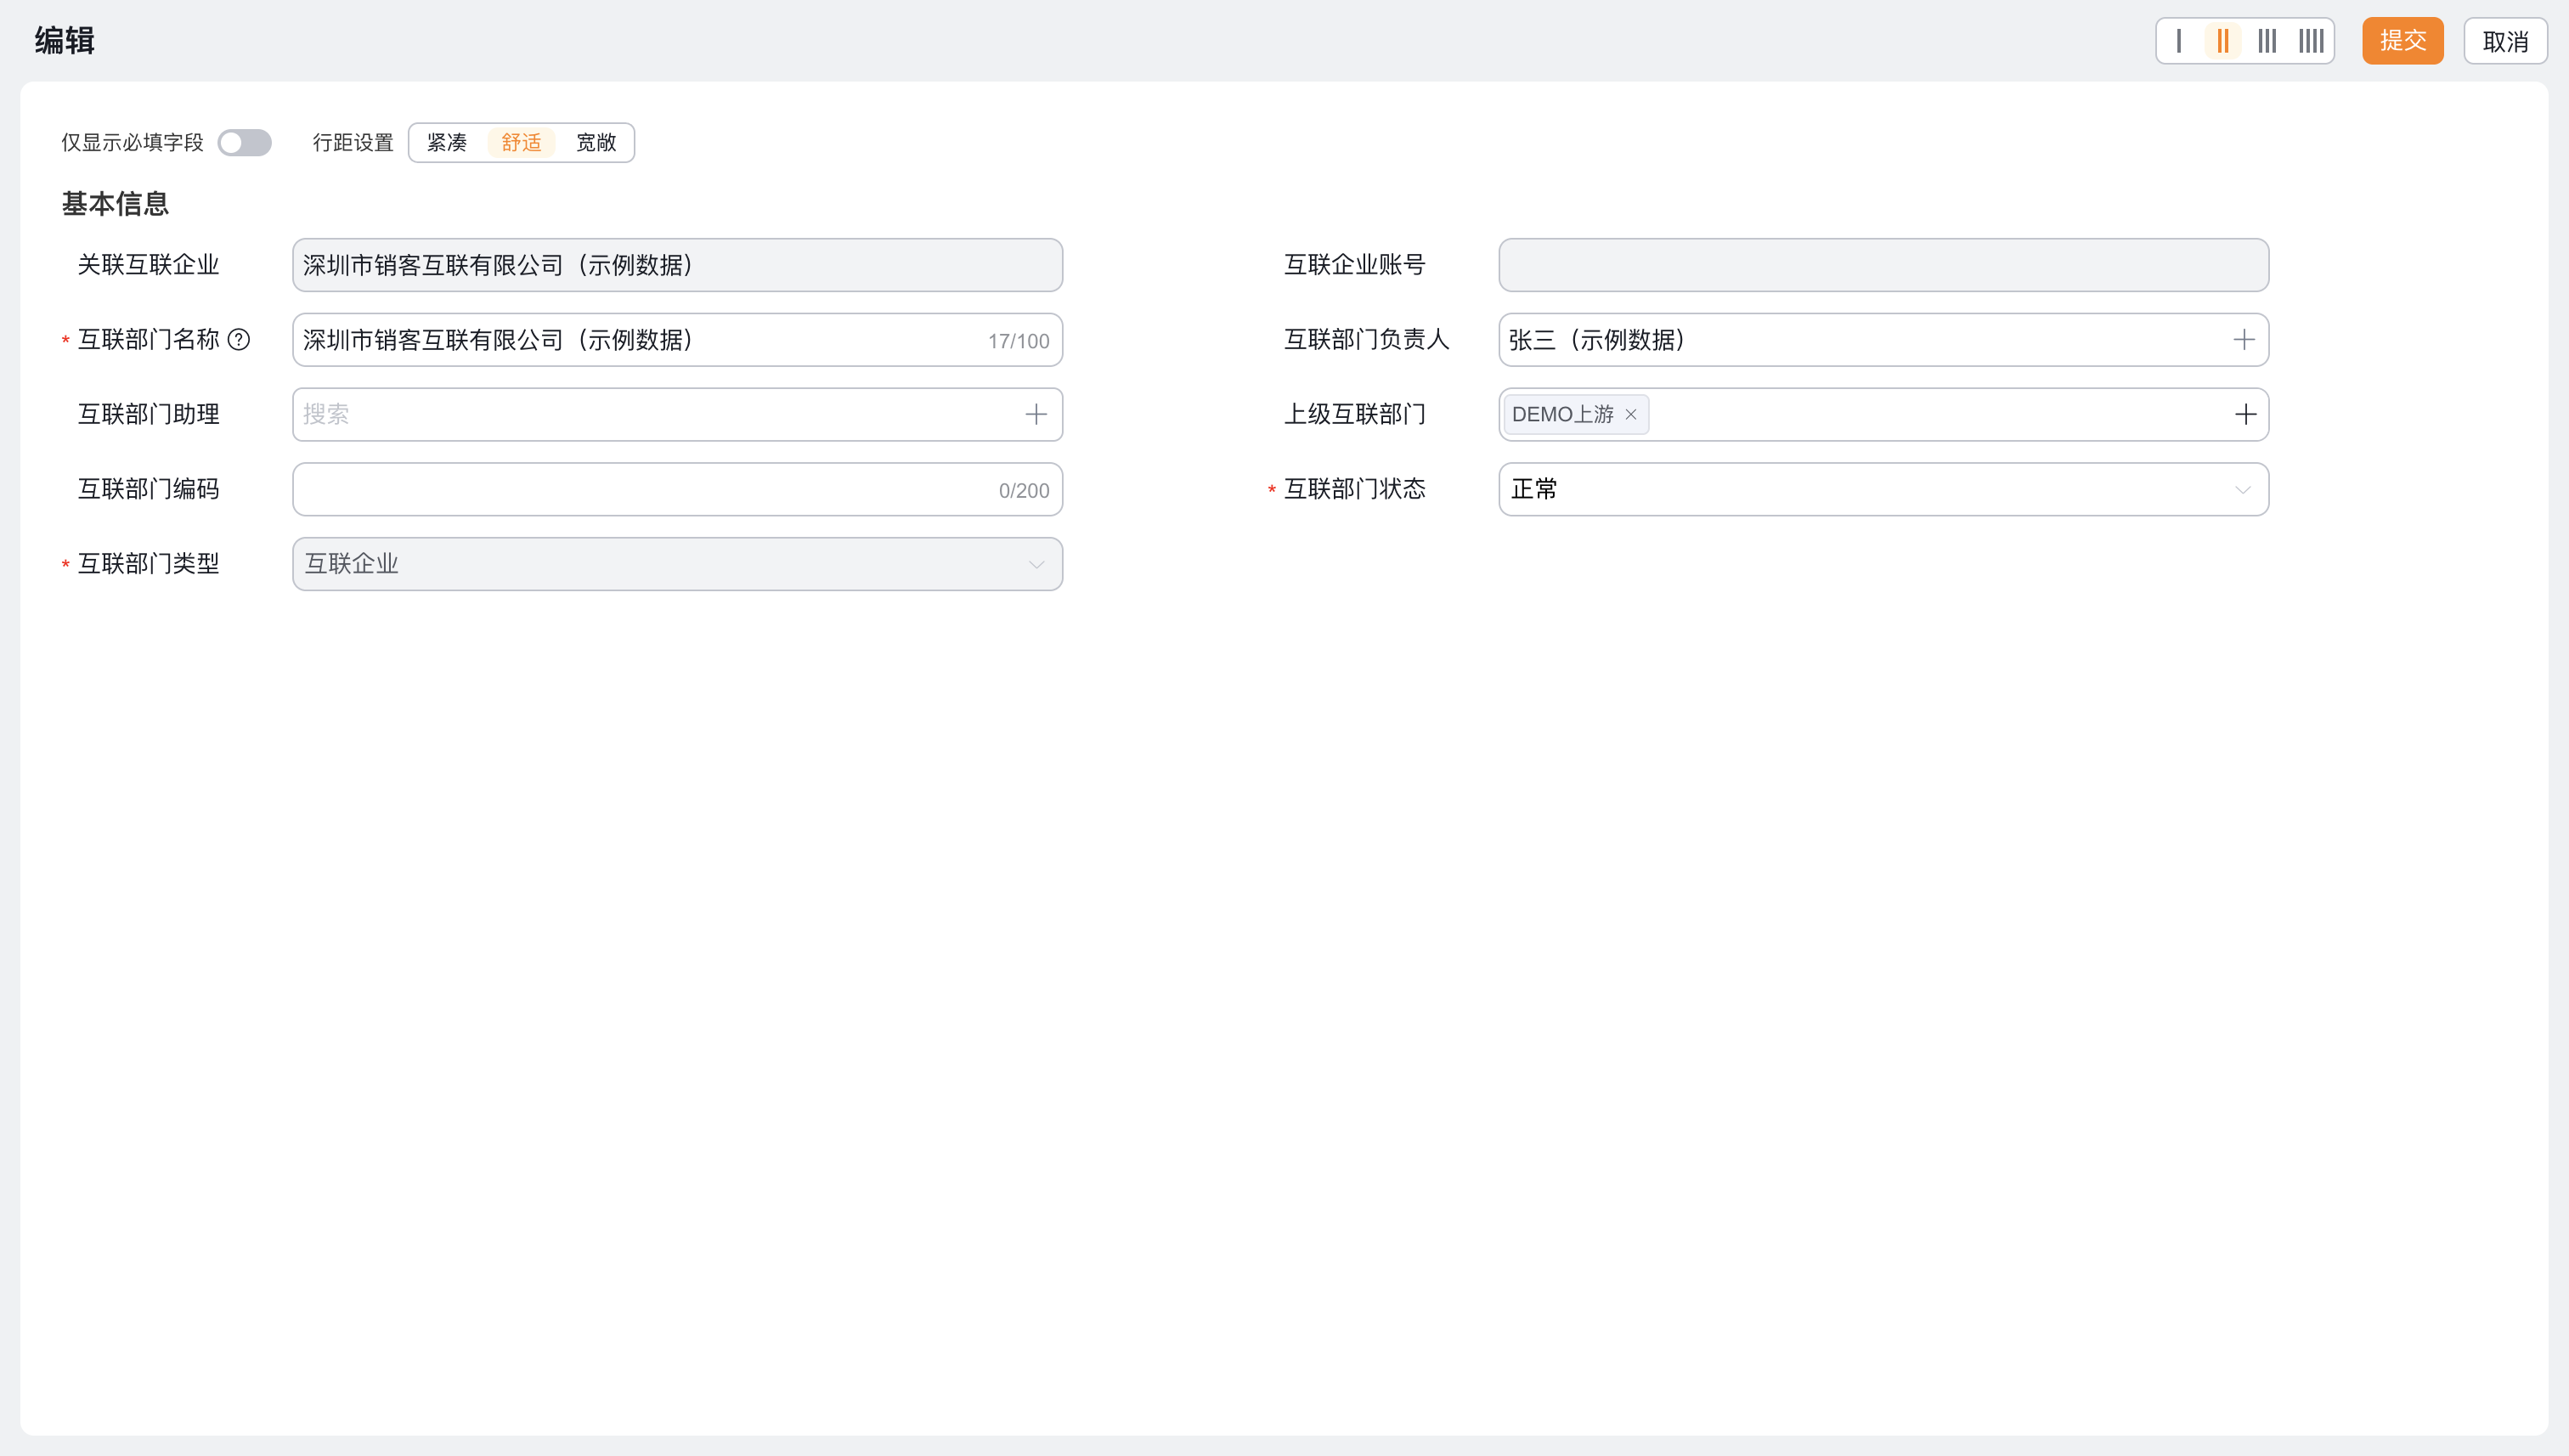
Task: Switch to single-column layout icon
Action: [2179, 41]
